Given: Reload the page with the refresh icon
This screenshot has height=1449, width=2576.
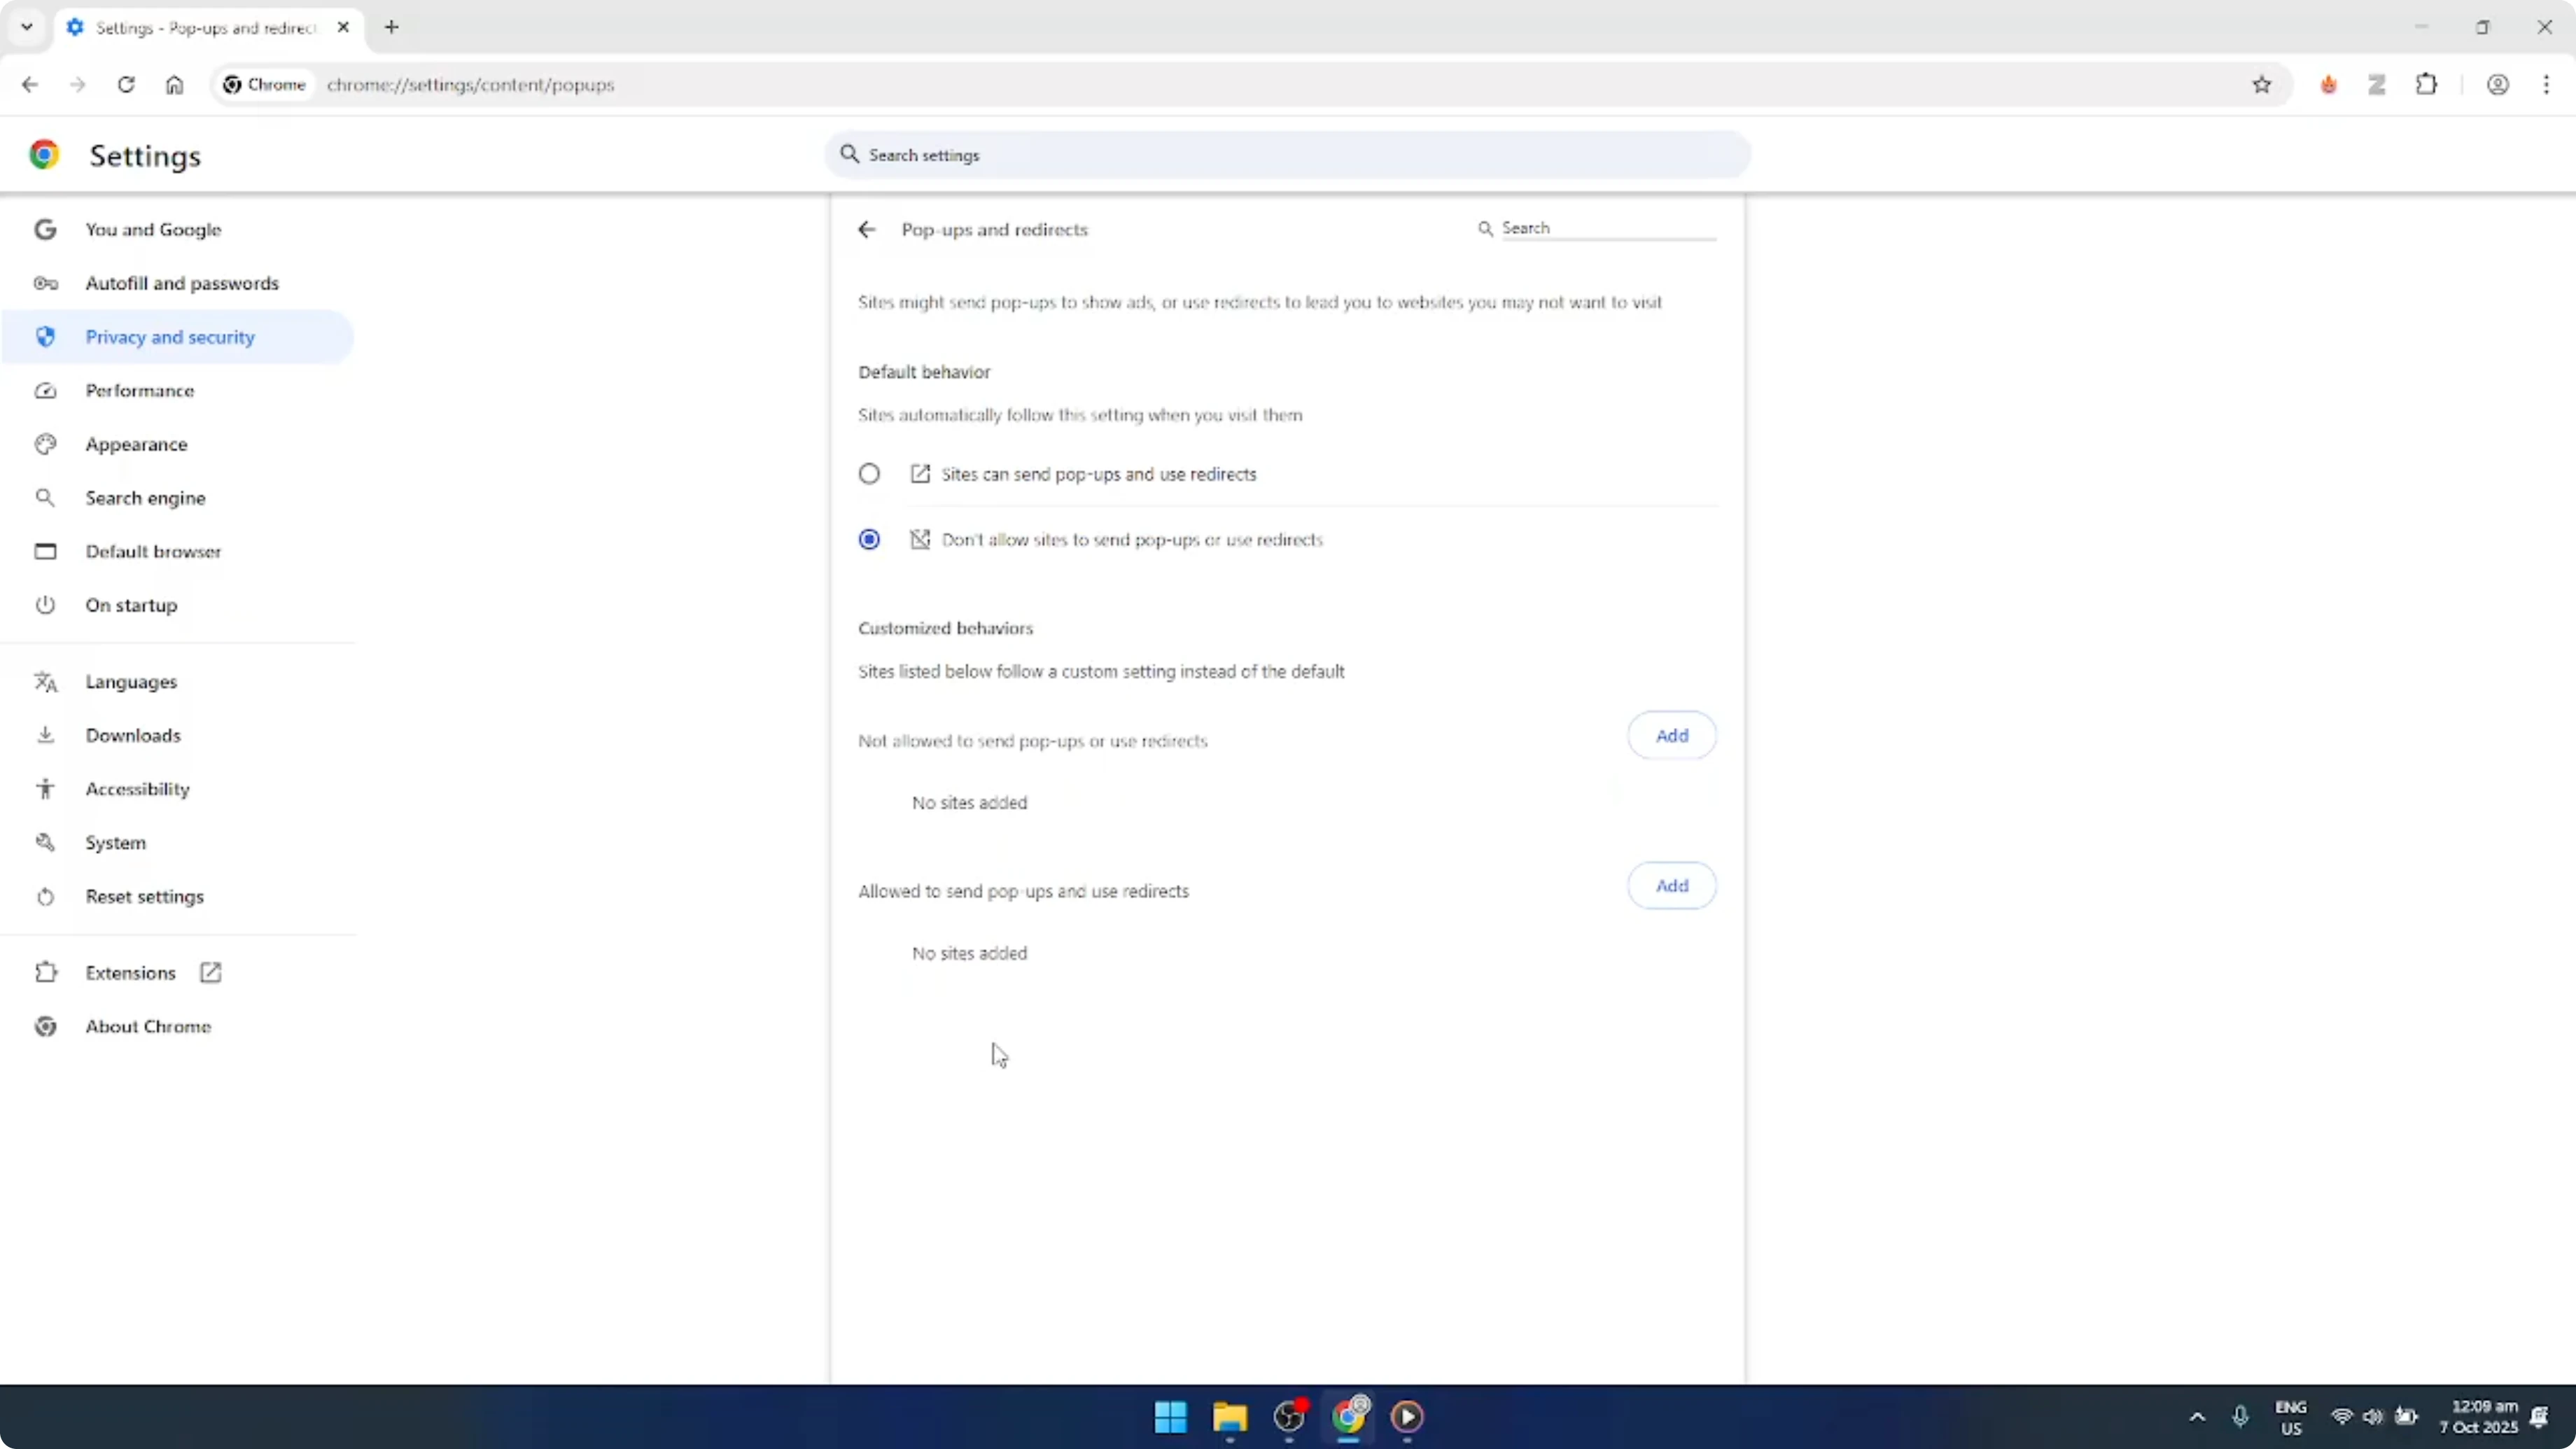Looking at the screenshot, I should 126,85.
